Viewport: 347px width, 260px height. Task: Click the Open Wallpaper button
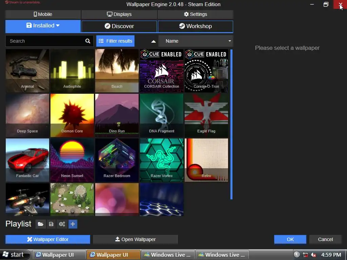tap(136, 239)
